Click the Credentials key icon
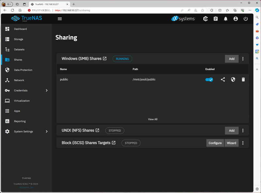Image resolution: width=261 pixels, height=193 pixels. (7, 90)
